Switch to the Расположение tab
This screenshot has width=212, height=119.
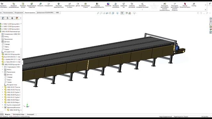pos(8,13)
